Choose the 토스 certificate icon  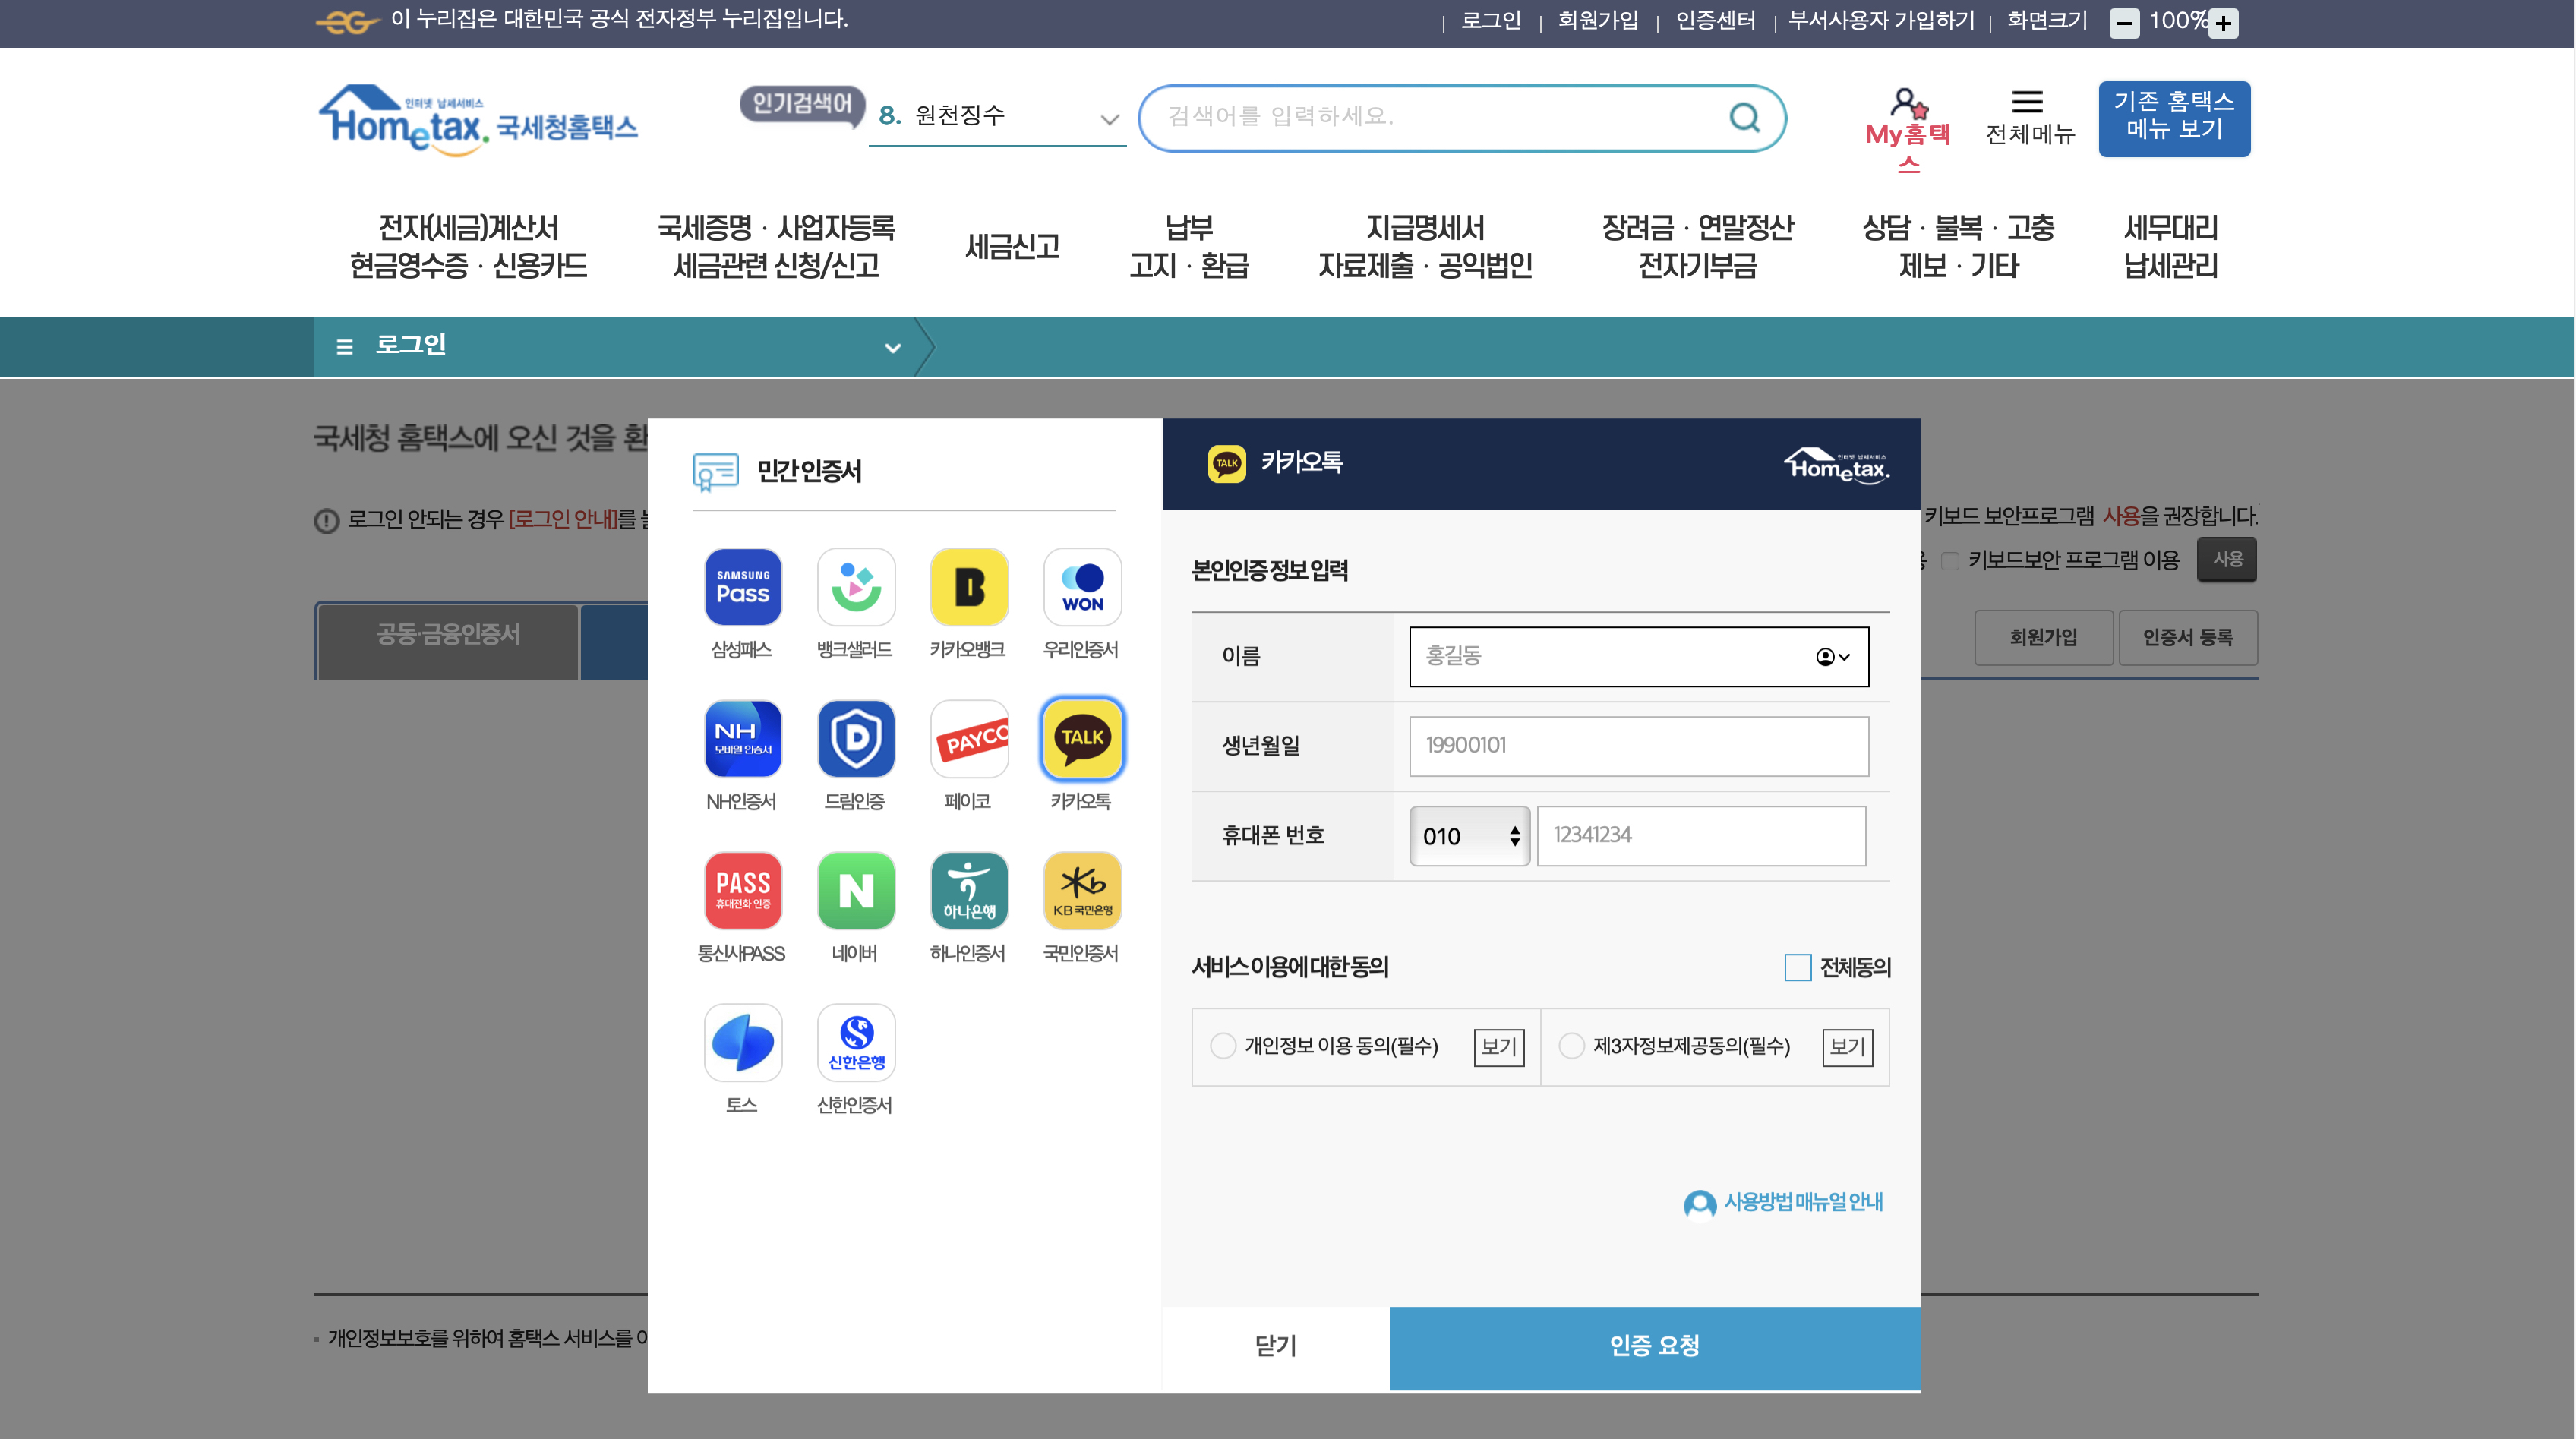742,1042
